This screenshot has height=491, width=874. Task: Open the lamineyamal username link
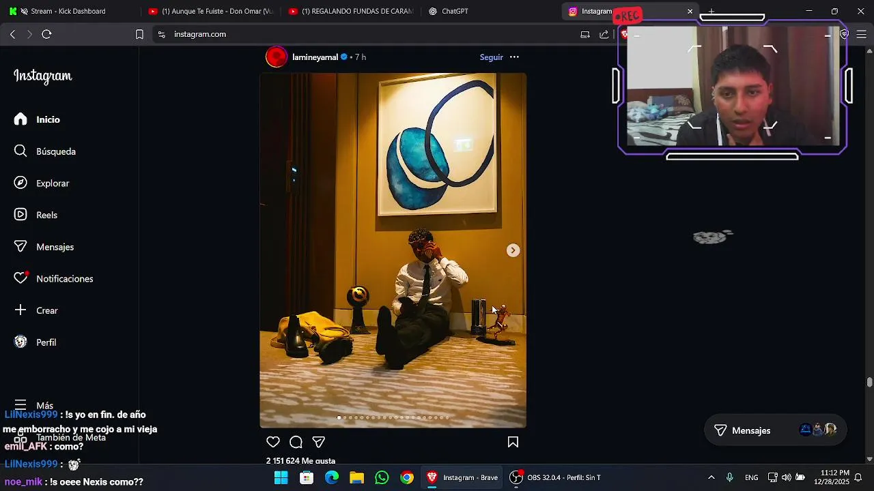315,57
